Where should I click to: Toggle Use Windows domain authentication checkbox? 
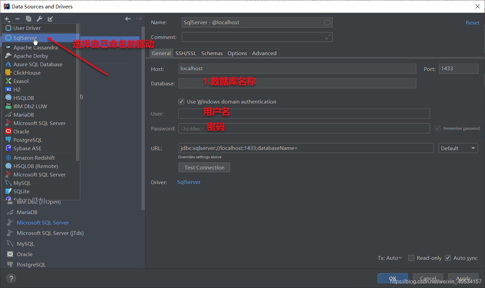pos(181,101)
